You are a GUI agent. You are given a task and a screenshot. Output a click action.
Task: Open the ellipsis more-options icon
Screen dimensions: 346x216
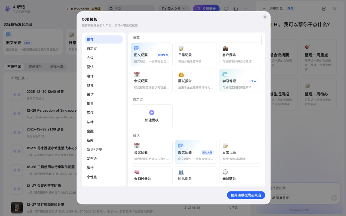coord(245,9)
